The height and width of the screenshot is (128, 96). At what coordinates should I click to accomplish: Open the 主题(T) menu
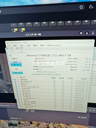click(x=29, y=46)
